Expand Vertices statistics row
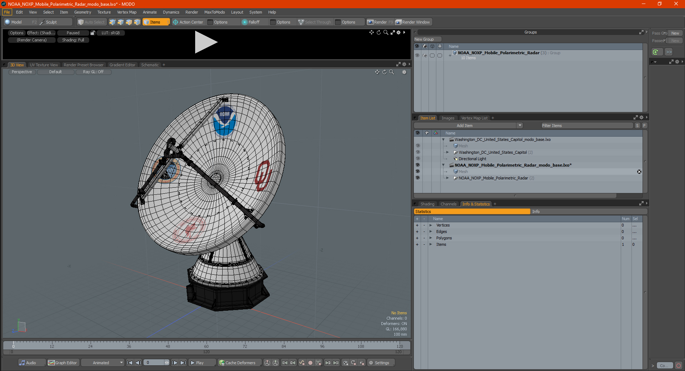This screenshot has width=685, height=371. (x=431, y=225)
